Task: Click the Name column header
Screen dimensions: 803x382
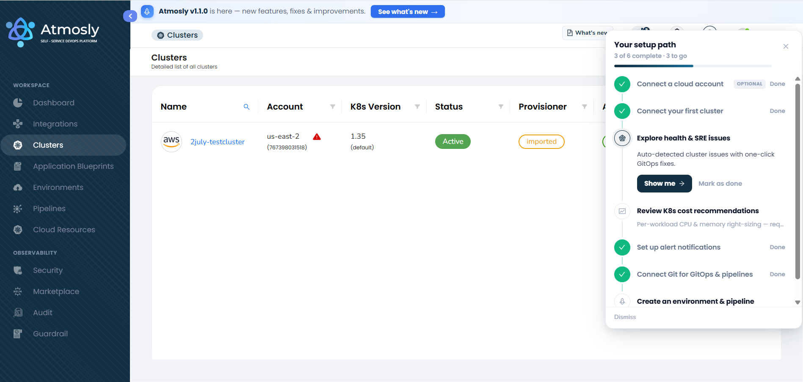Action: pyautogui.click(x=174, y=107)
